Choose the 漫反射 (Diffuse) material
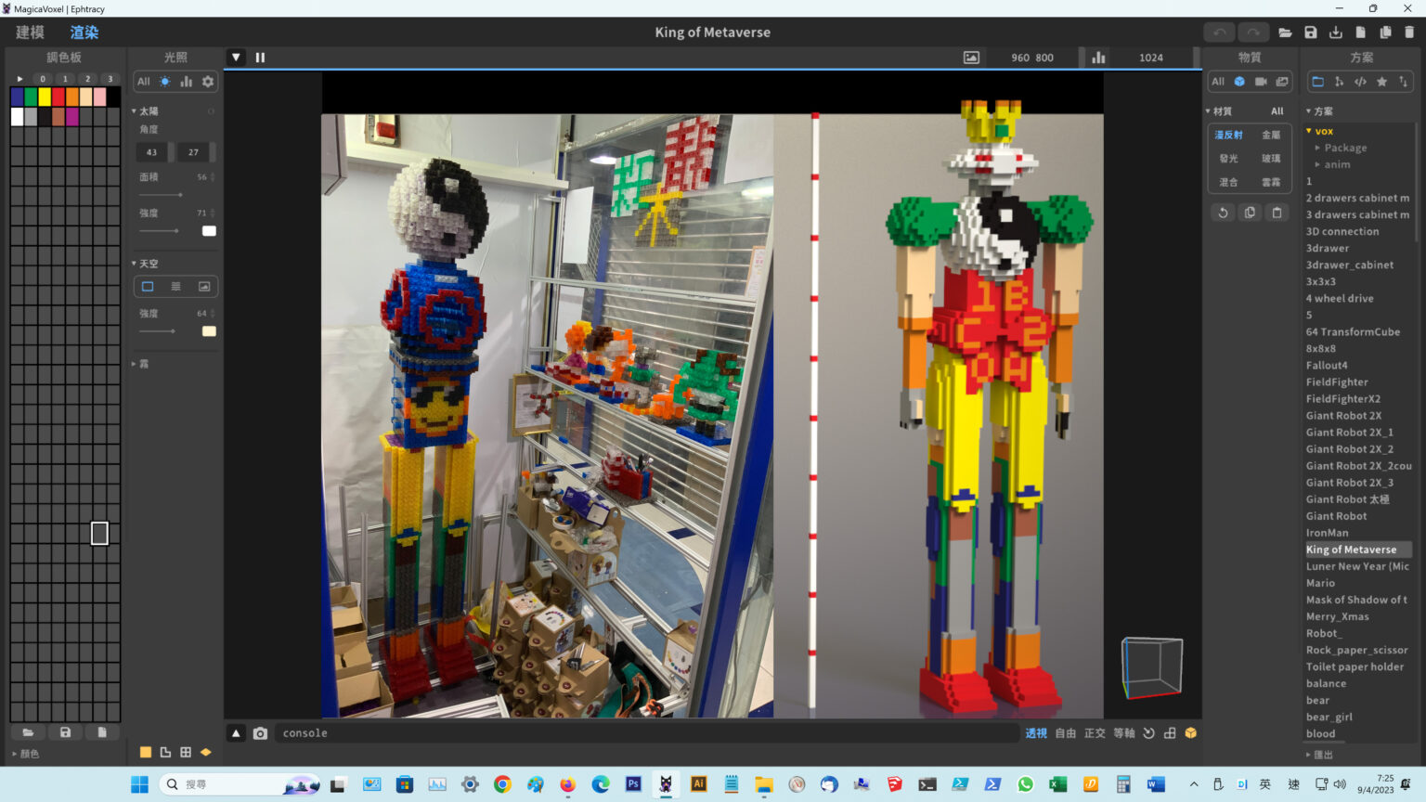 (1228, 135)
